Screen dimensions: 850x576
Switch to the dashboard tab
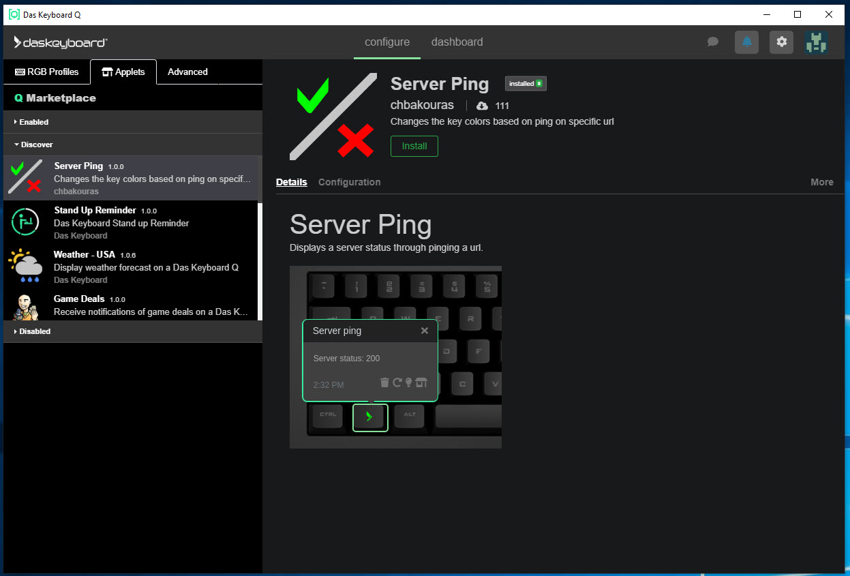coord(457,42)
